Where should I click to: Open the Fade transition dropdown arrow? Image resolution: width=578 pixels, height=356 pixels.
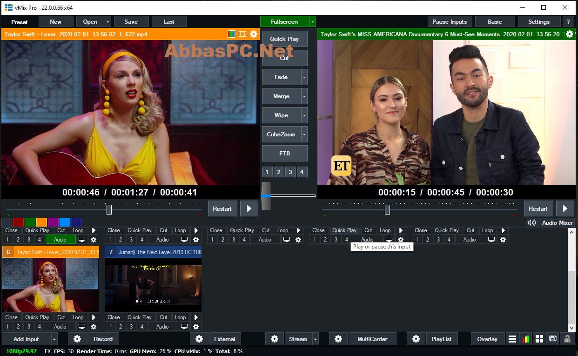[x=304, y=77]
